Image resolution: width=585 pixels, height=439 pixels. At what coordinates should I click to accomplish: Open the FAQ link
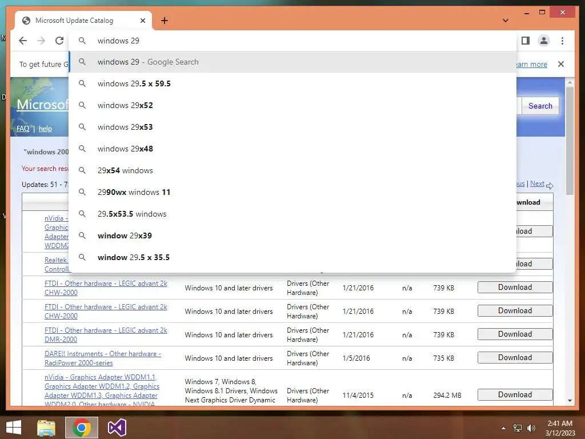tap(23, 129)
